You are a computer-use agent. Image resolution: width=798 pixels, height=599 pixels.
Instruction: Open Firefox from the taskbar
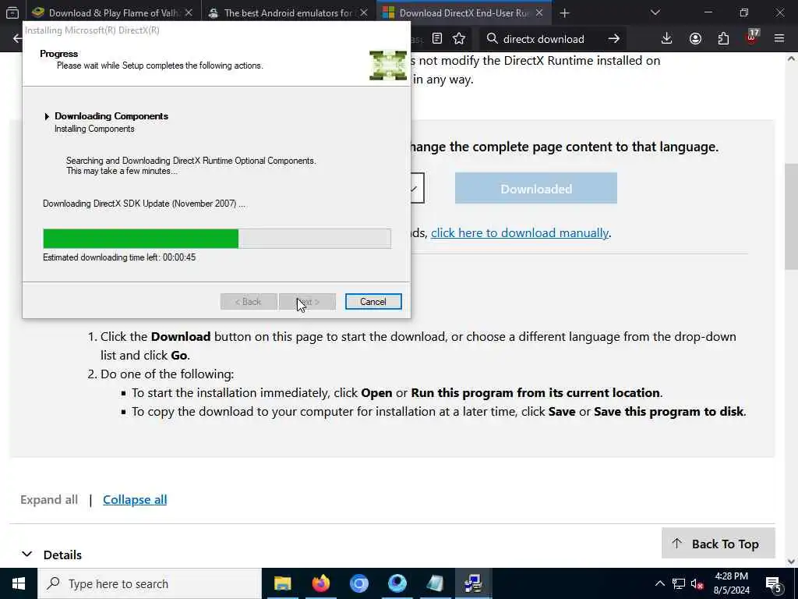click(x=320, y=583)
